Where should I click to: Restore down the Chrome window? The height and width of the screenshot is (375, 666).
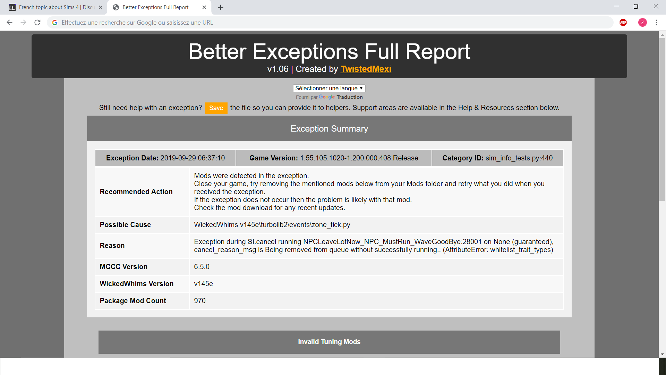pyautogui.click(x=636, y=7)
